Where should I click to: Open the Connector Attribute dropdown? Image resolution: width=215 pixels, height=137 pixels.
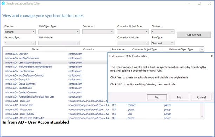pyautogui.click(x=133, y=43)
